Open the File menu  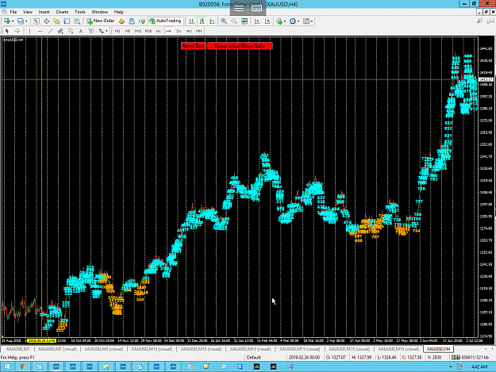[x=13, y=12]
